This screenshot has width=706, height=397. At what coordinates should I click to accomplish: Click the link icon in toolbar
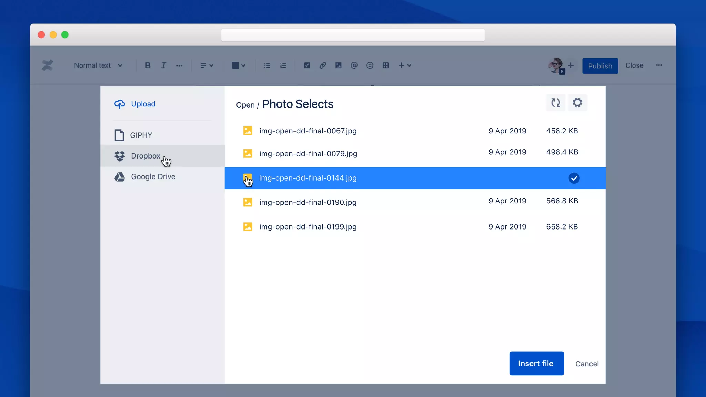point(323,65)
